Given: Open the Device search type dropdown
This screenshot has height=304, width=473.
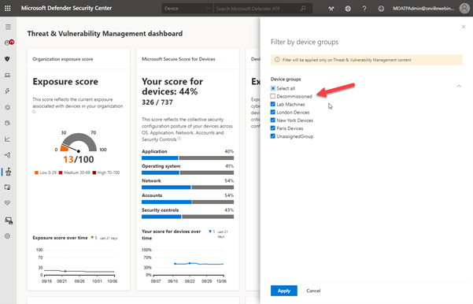Looking at the screenshot, I should point(187,9).
